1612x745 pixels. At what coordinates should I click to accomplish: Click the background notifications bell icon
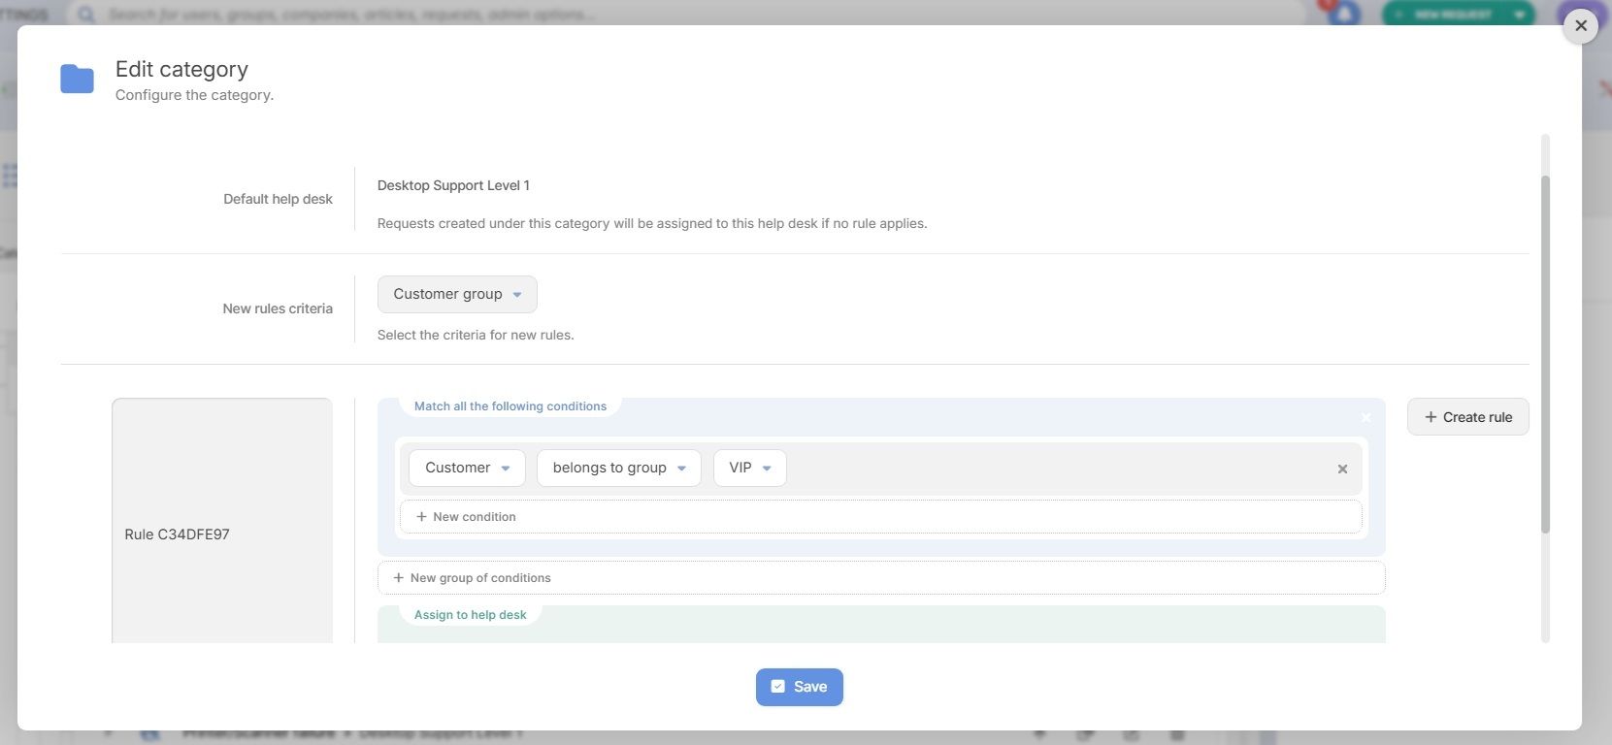tap(1344, 14)
